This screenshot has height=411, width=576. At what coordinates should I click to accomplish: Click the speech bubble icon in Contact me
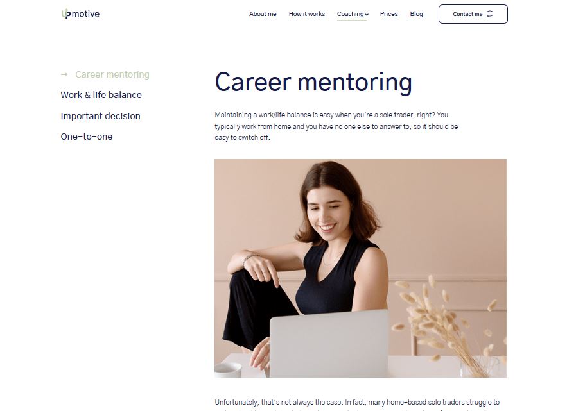click(x=490, y=14)
